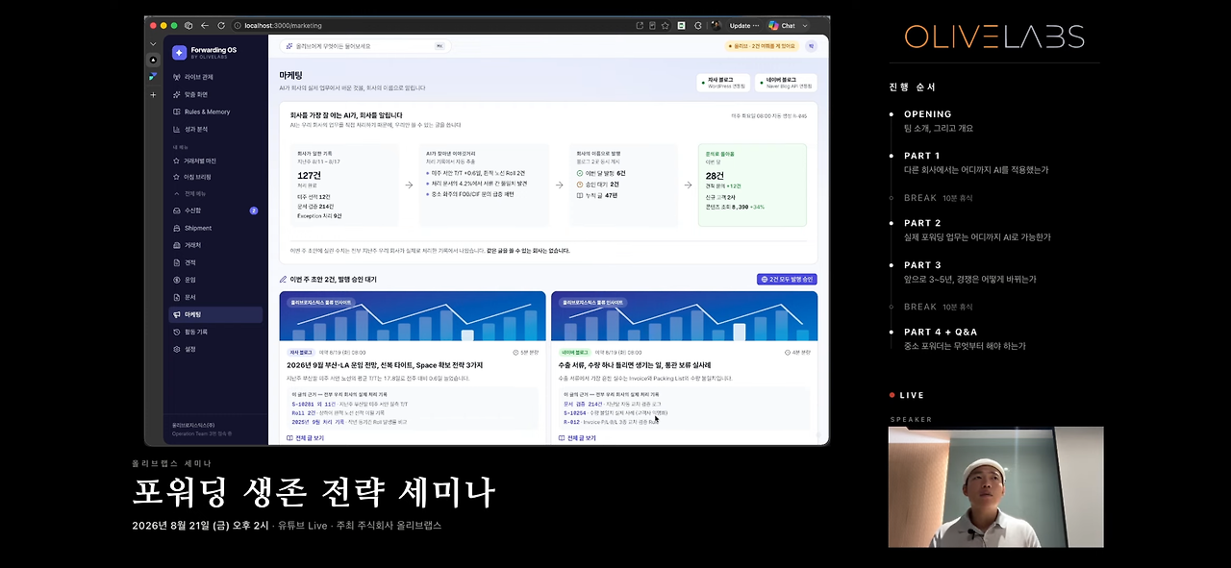
Task: Click the 누적 글 47편 book icon
Action: (x=579, y=195)
